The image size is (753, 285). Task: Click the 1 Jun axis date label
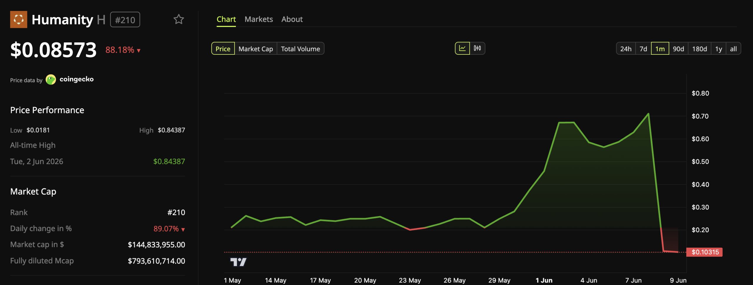click(544, 280)
